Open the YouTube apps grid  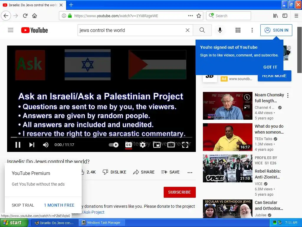[238, 30]
